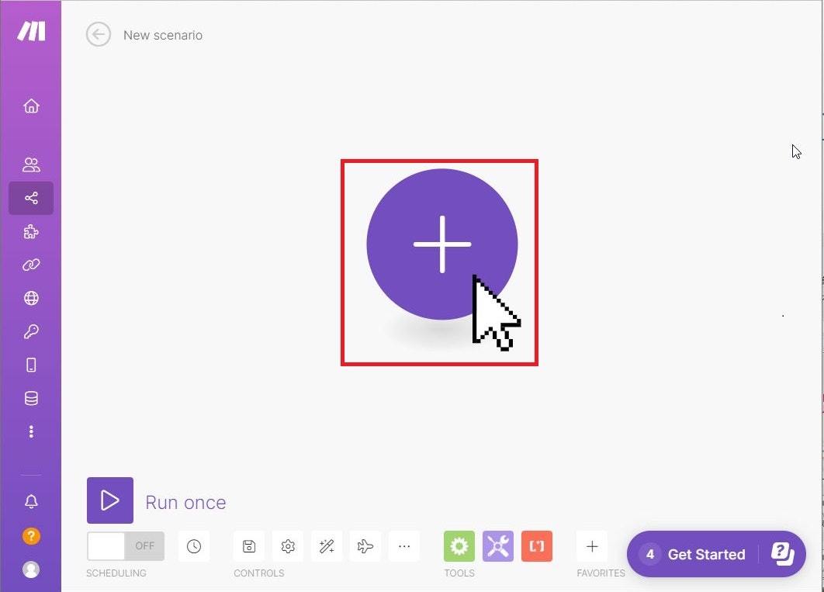Screen dimensions: 824x592
Task: Go to Home in the sidebar
Action: pos(31,106)
